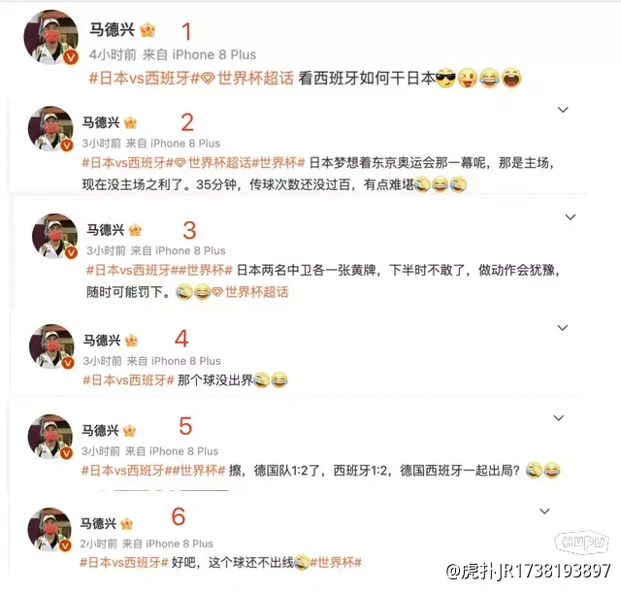Viewport: 621px width, 592px height.
Task: Click the Hupu watermark logo
Action: 581,542
